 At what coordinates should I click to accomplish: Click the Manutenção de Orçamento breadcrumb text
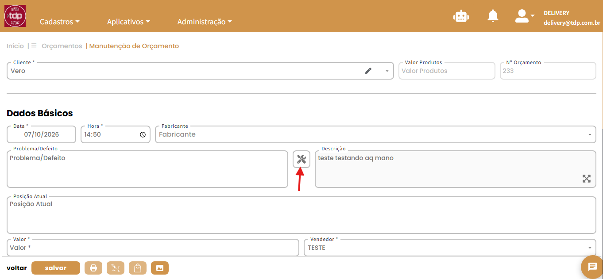tap(134, 46)
